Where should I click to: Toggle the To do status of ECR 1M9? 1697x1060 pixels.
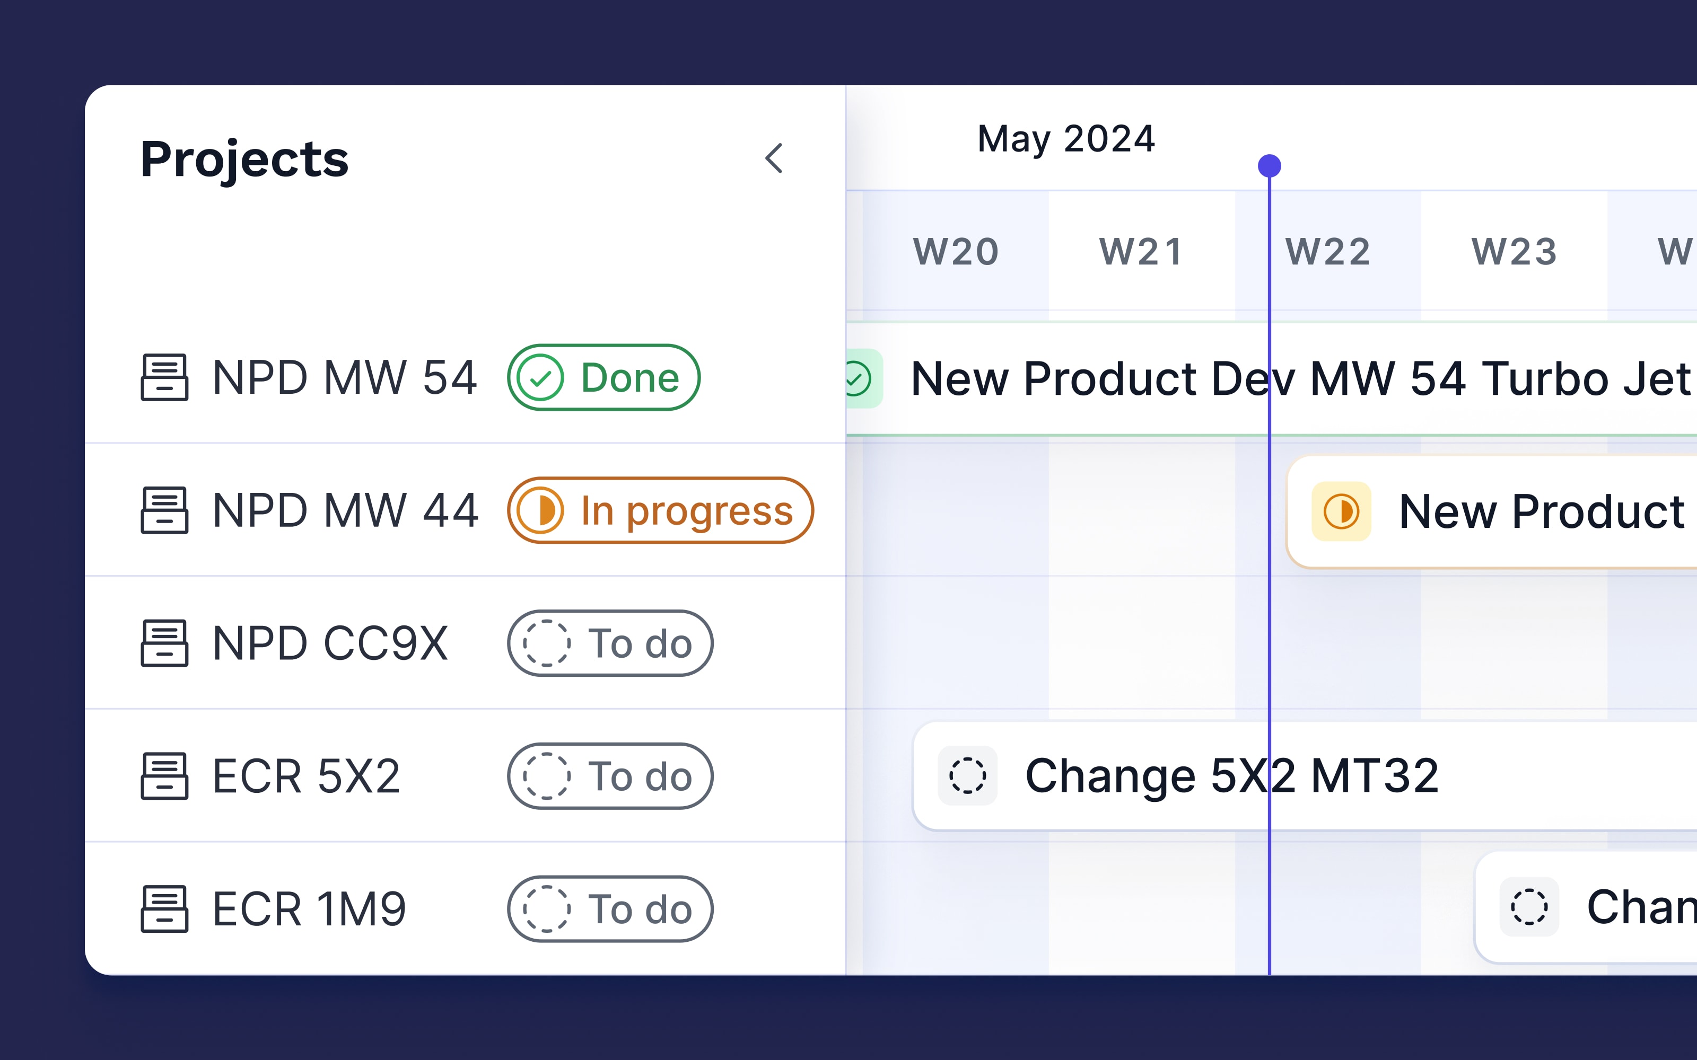[610, 908]
